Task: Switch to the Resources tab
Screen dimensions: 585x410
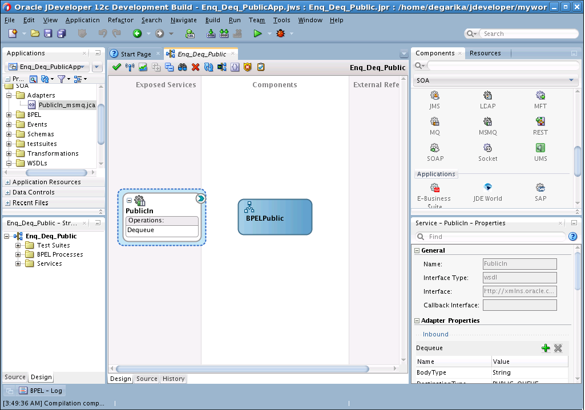Action: 485,53
